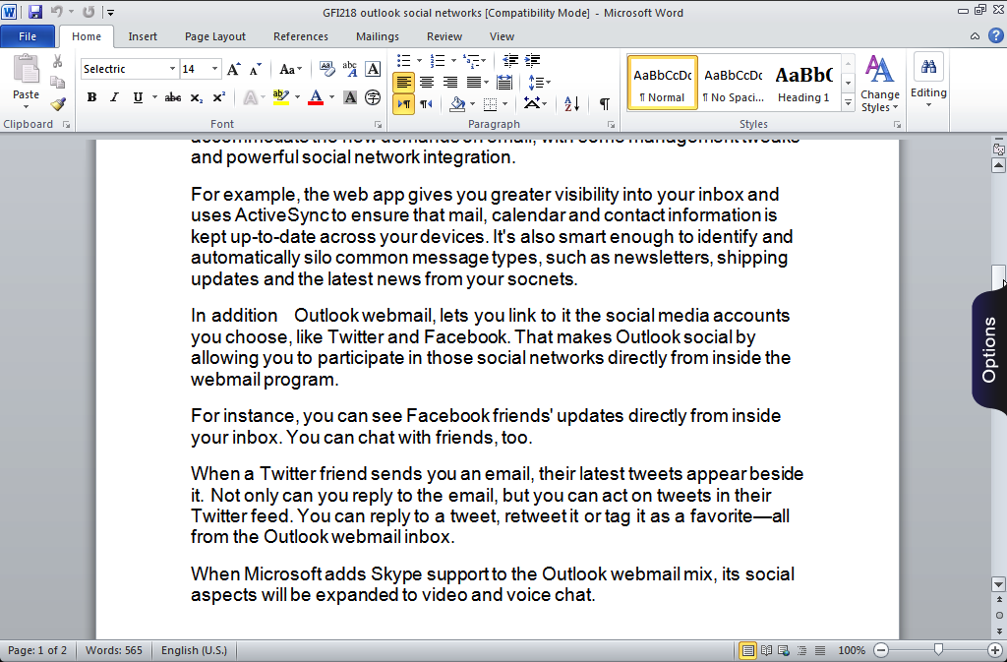This screenshot has width=1007, height=662.
Task: Sort the selected text
Action: click(x=571, y=103)
